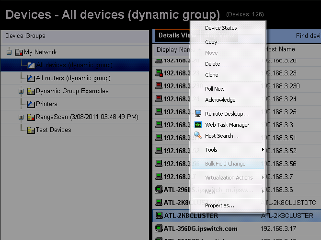Image resolution: width=321 pixels, height=240 pixels.
Task: Click the Remote Desktop monitor icon
Action: tap(198, 113)
